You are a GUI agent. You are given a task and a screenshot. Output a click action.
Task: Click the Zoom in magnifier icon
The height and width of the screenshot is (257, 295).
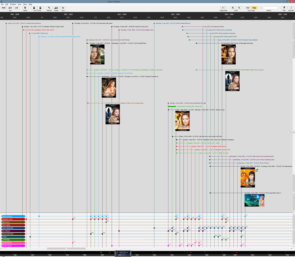(x=233, y=8)
